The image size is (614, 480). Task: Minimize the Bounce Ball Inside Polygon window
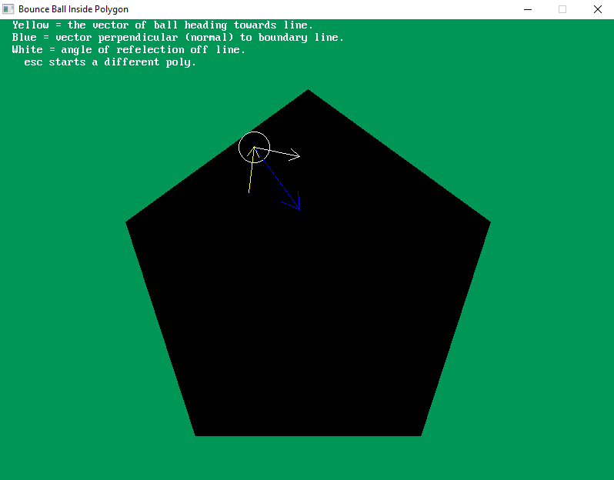[x=528, y=9]
